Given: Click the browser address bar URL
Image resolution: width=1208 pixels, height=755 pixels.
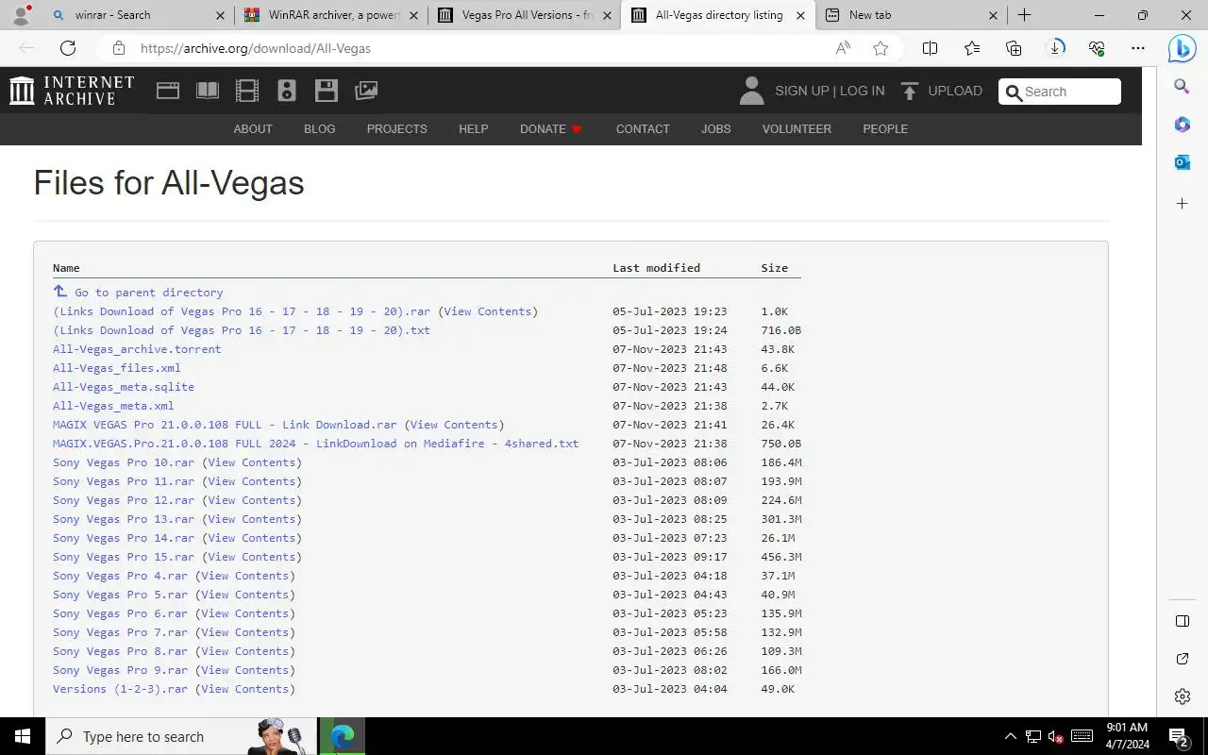Looking at the screenshot, I should pyautogui.click(x=256, y=48).
